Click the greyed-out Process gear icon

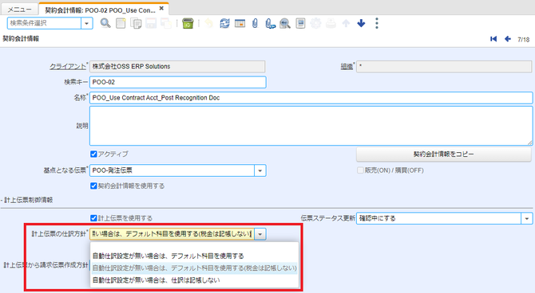[x=315, y=23]
